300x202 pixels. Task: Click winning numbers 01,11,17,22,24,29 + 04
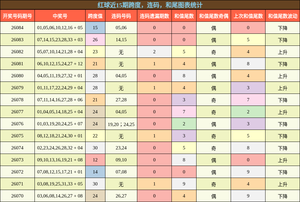pyautogui.click(x=60, y=88)
